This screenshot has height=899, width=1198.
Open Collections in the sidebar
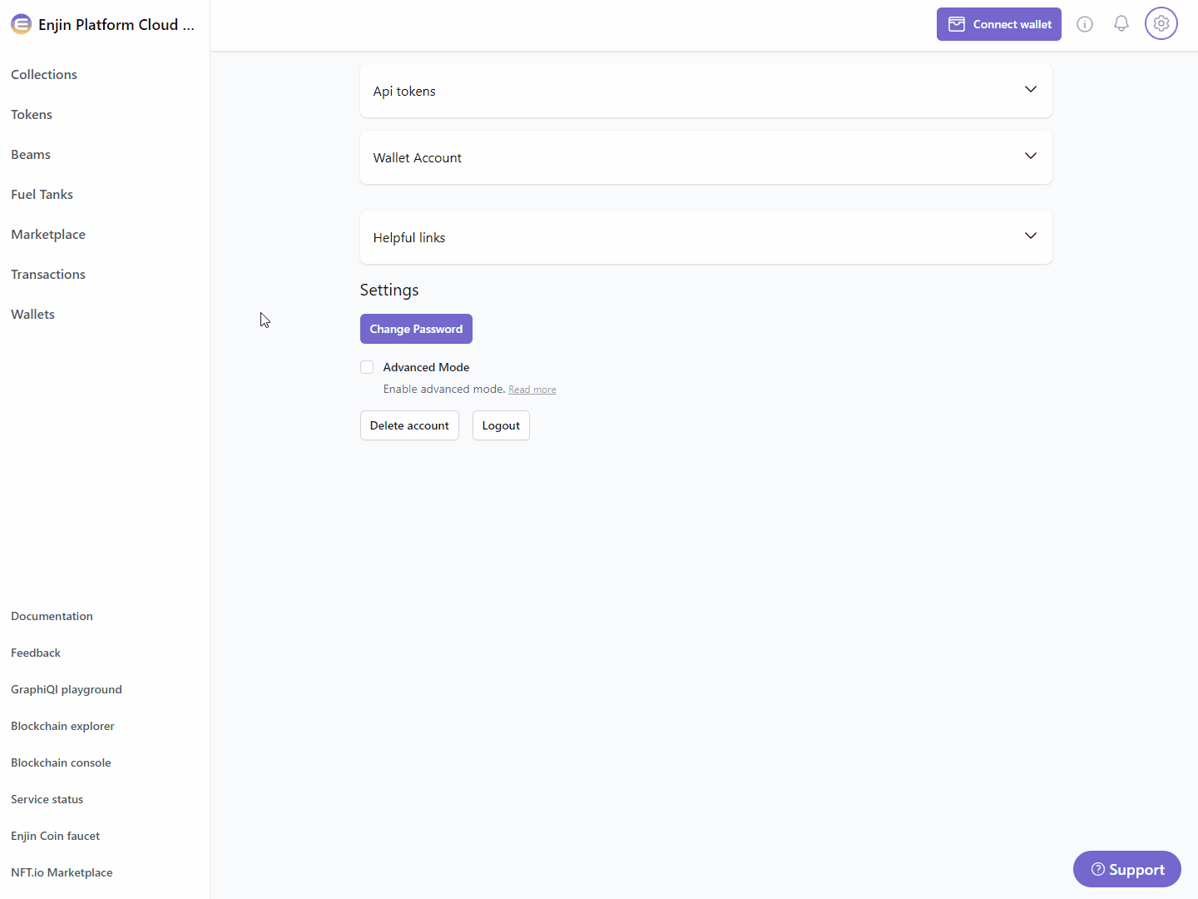44,74
